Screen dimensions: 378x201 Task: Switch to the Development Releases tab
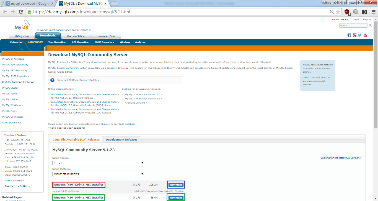121,140
